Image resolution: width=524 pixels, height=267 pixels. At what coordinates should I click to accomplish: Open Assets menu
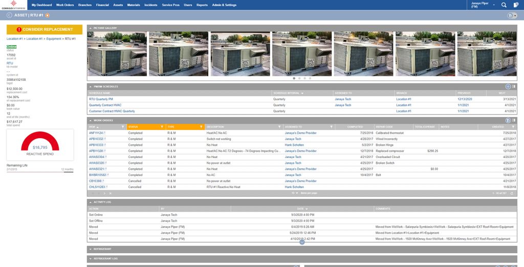118,5
